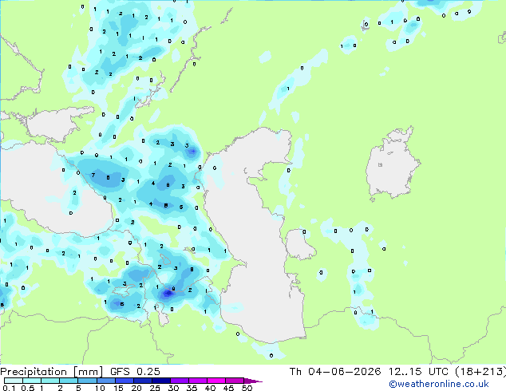Select the 15–20 mm legend swatch
506x391 pixels.
tap(125, 381)
